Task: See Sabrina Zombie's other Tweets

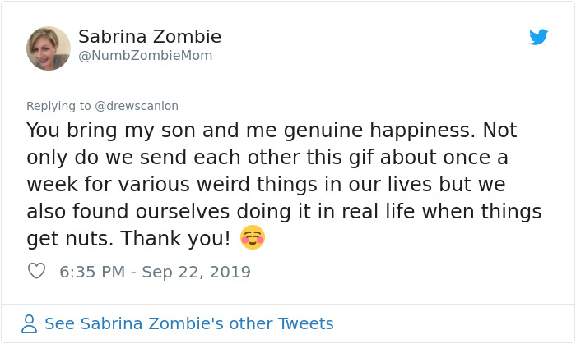Action: [x=188, y=323]
